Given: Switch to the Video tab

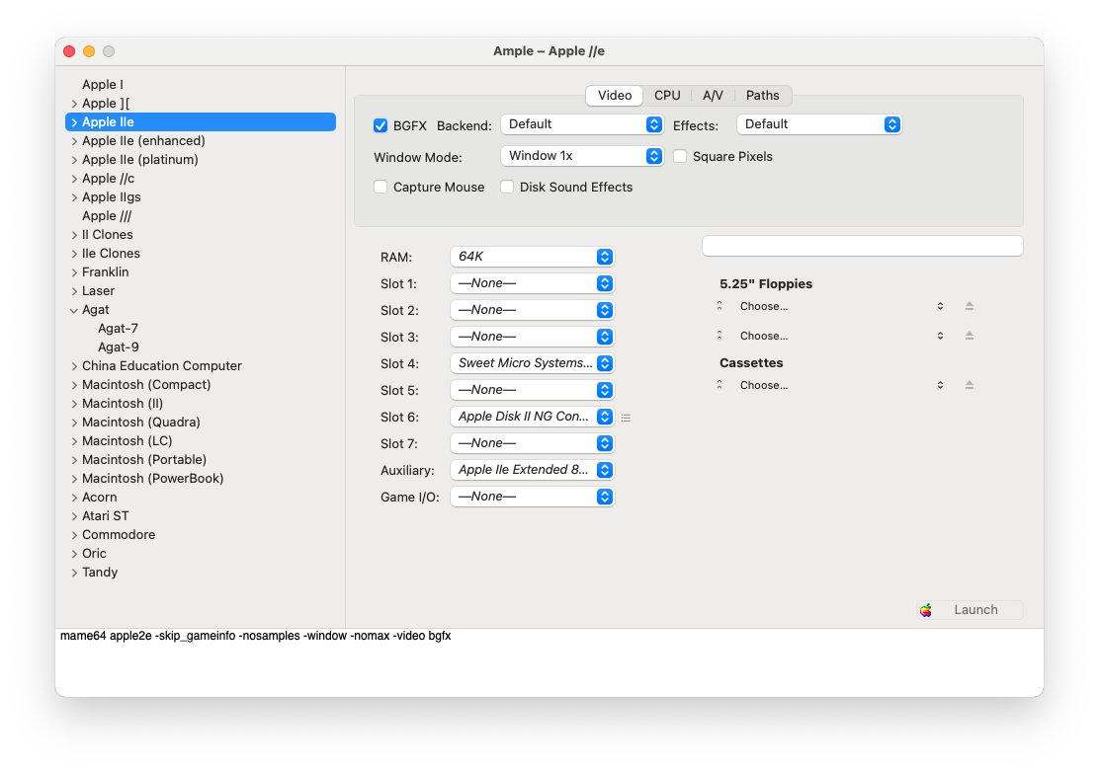Looking at the screenshot, I should click(615, 95).
